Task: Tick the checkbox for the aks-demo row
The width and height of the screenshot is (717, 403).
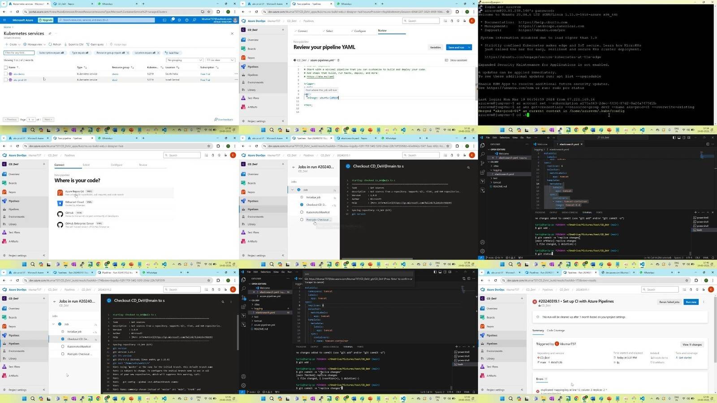Action: (x=5, y=74)
